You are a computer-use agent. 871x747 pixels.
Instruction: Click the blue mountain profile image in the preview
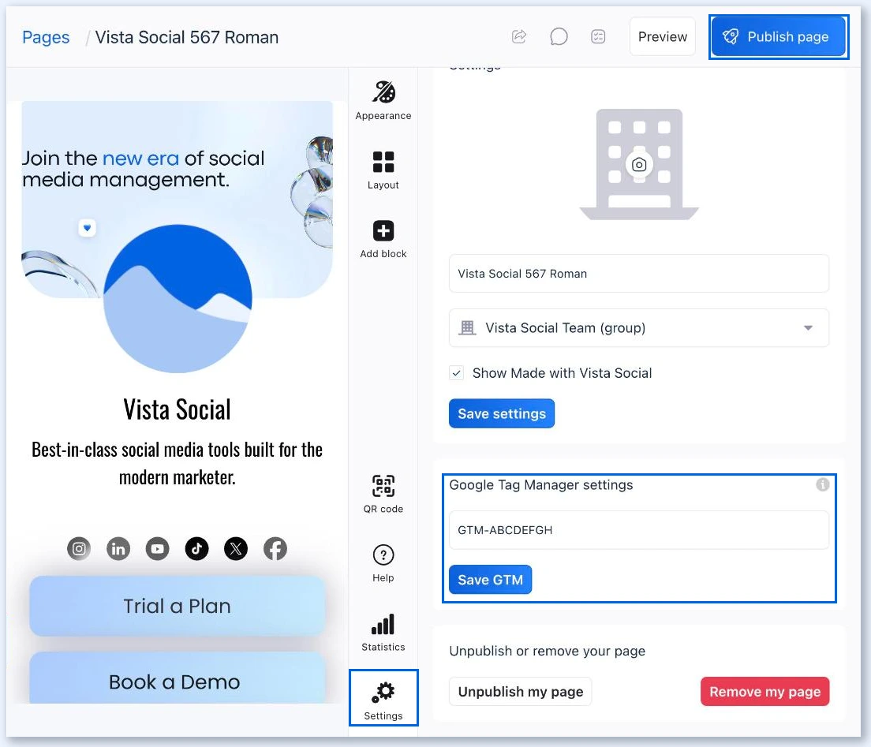(178, 298)
